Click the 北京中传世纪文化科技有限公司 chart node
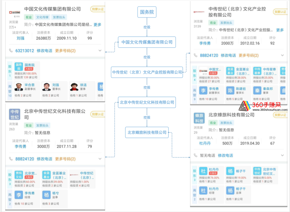Image resolution: width=290 pixels, height=212 pixels. 147,102
